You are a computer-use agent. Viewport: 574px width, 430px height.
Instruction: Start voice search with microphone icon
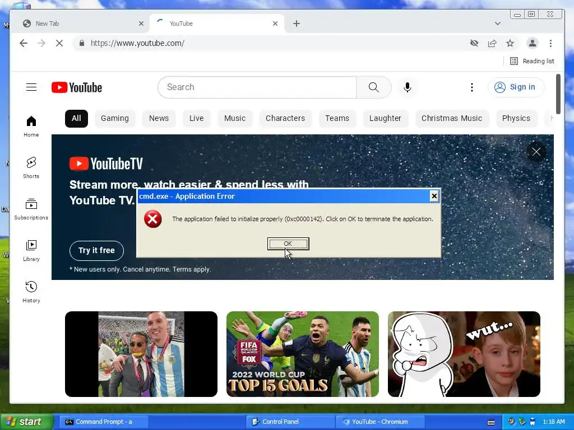pos(407,87)
